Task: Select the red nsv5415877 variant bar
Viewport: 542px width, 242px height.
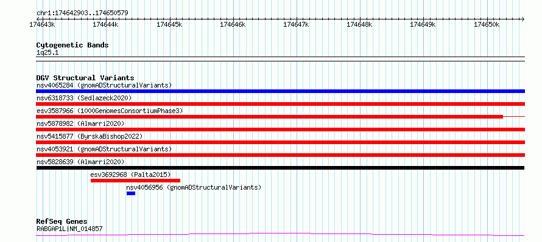Action: [x=280, y=142]
